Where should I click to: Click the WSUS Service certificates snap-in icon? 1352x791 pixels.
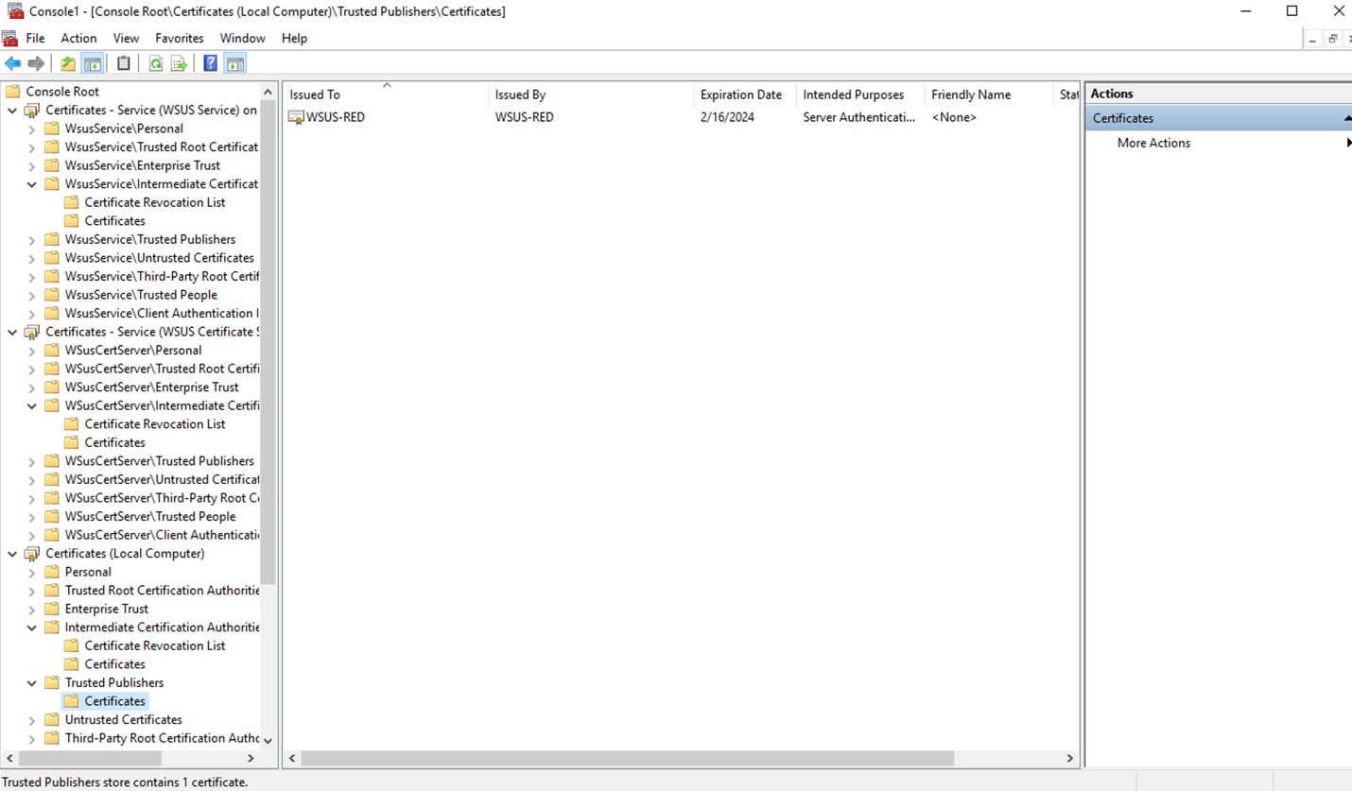(32, 111)
